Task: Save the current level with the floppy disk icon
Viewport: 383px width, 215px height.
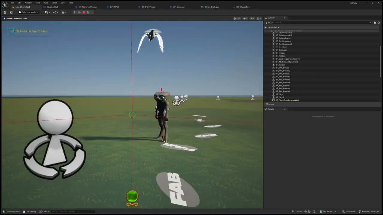Action: point(5,12)
